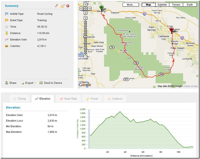Switch map to Terrain view
Image resolution: width=200 pixels, height=159 pixels.
[176, 5]
